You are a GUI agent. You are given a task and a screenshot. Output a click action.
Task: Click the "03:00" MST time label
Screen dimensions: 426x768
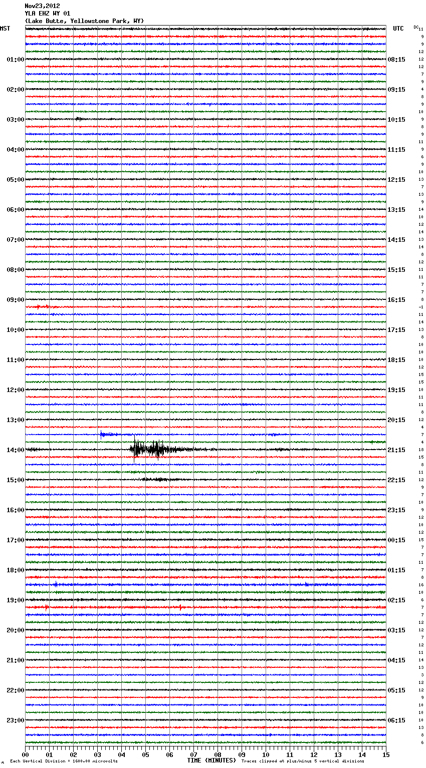click(15, 120)
